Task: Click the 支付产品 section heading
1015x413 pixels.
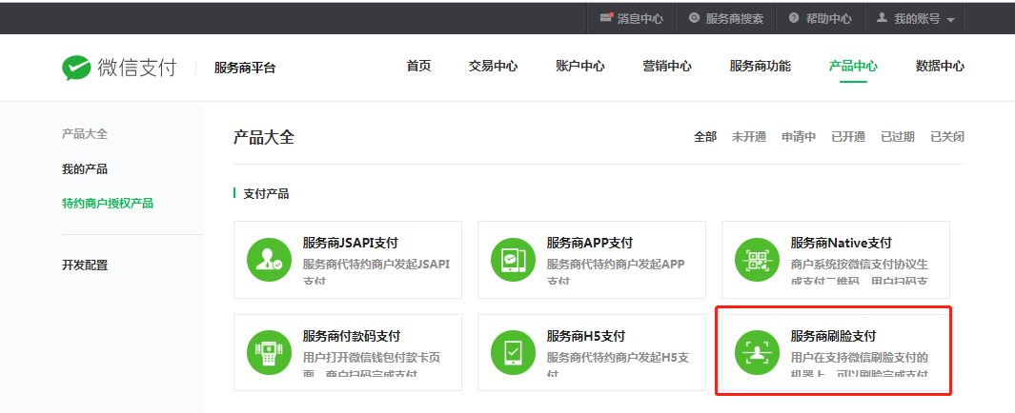Action: click(x=266, y=193)
